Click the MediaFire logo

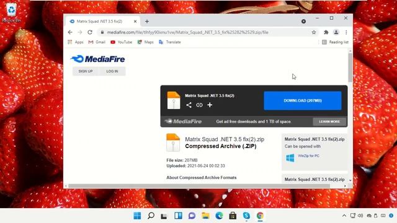pos(98,59)
